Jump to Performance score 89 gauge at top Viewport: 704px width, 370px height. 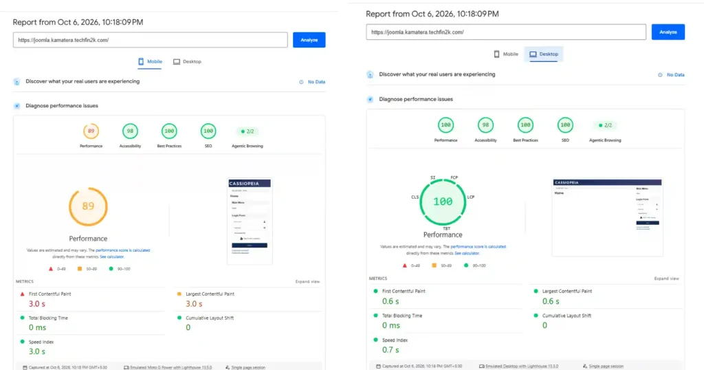point(91,131)
